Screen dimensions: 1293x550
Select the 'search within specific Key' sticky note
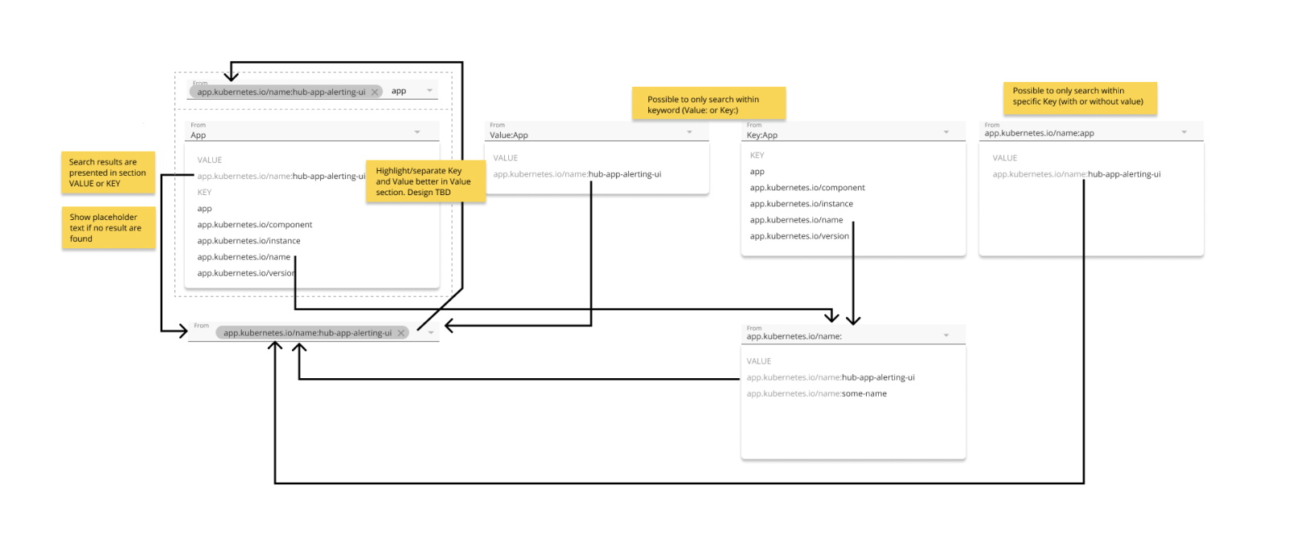[x=1079, y=97]
